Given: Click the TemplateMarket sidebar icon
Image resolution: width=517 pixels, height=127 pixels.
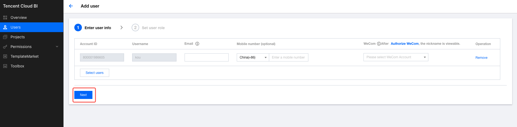Looking at the screenshot, I should pos(5,56).
